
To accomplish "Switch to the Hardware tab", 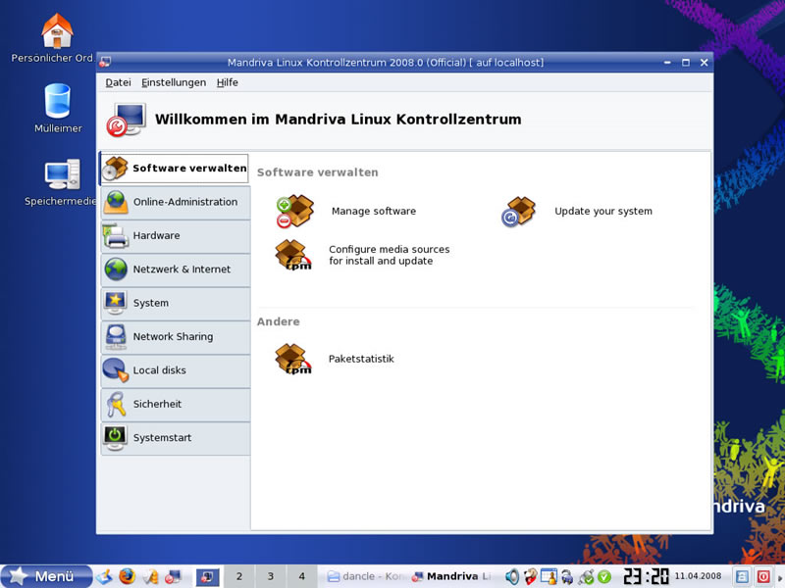I will click(176, 236).
